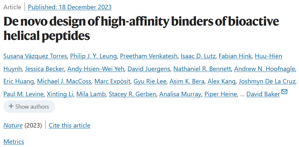Click Cite this article link
Image resolution: width=299 pixels, height=147 pixels.
69,126
